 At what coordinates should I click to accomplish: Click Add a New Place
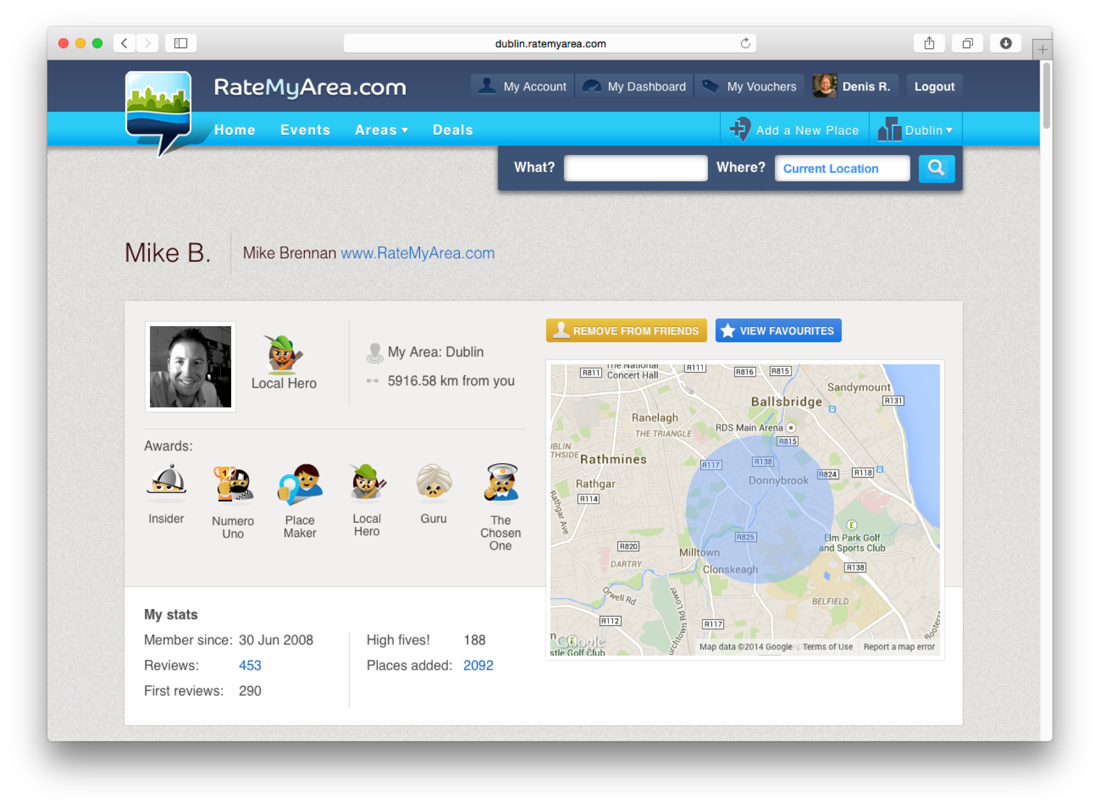(x=794, y=130)
